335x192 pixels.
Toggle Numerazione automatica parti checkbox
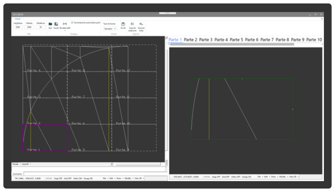[72, 23]
